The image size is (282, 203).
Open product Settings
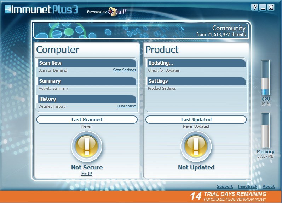click(x=196, y=81)
